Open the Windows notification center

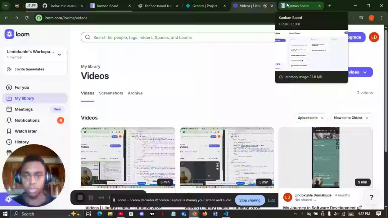379,214
